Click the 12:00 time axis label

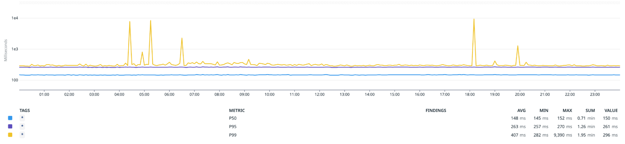coord(320,94)
